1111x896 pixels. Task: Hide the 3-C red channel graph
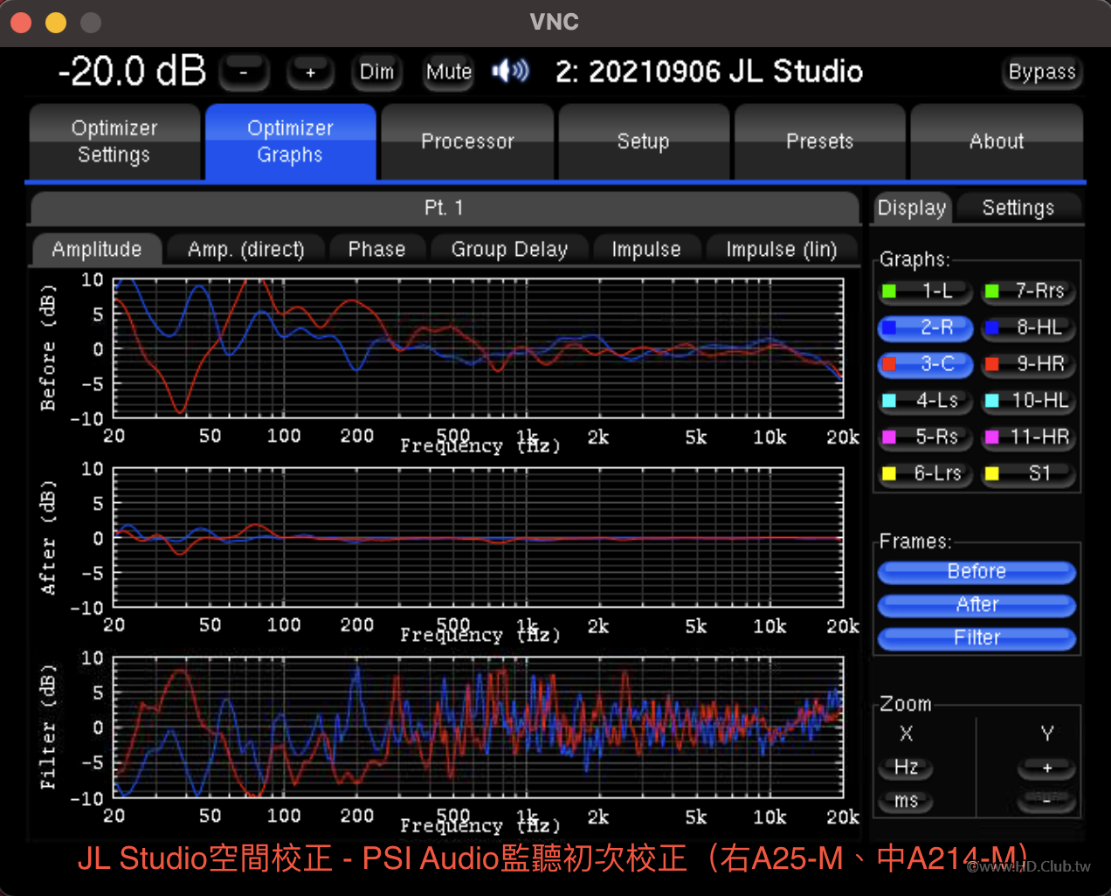point(925,364)
